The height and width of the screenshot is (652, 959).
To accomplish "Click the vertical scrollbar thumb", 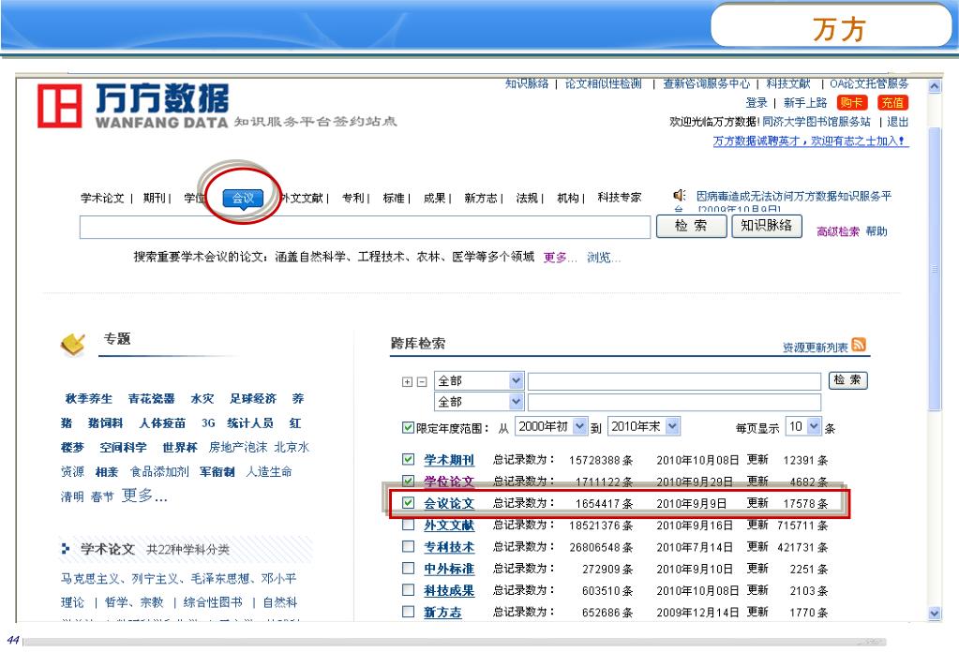I will tap(934, 269).
